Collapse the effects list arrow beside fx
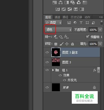Screen dimensions: 104x110 click(99, 70)
